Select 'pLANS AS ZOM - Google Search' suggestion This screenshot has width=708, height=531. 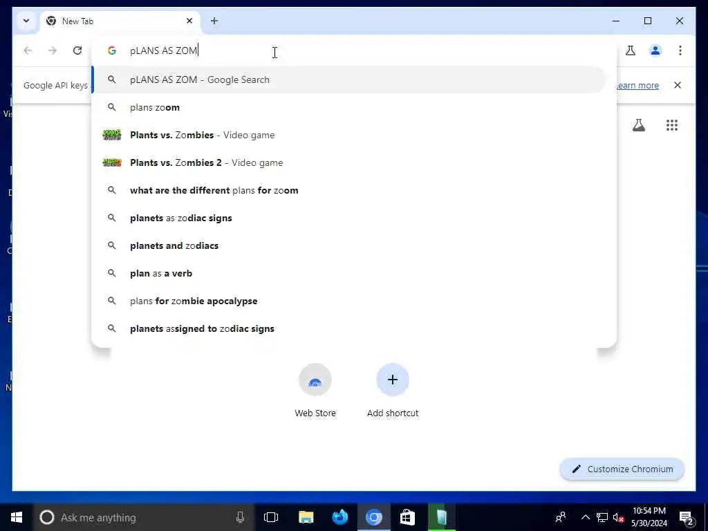pyautogui.click(x=348, y=80)
